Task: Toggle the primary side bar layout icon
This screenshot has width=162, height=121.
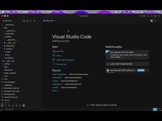Action: click(x=144, y=16)
